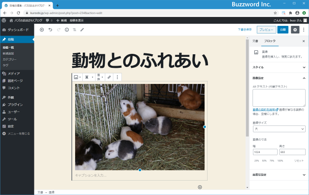This screenshot has height=195, width=309.
Task: Click the add block plus icon in the top toolbar
Action: [42, 30]
